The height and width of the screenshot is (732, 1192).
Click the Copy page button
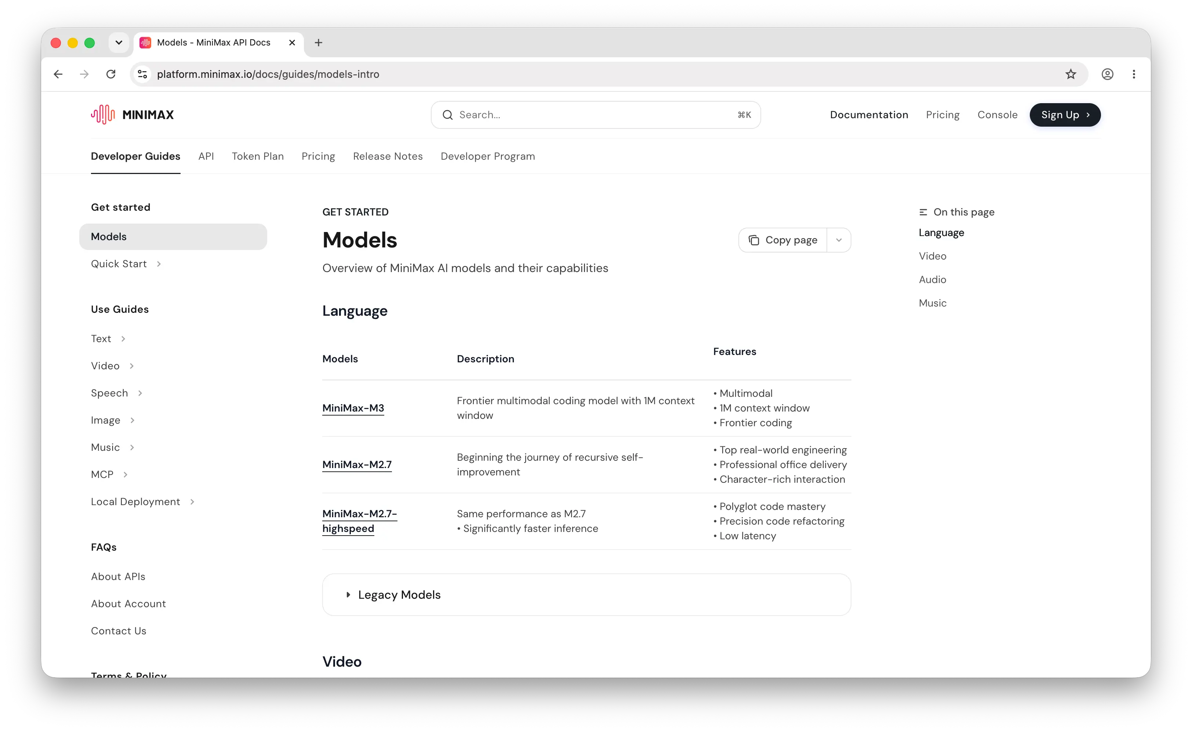(x=783, y=240)
